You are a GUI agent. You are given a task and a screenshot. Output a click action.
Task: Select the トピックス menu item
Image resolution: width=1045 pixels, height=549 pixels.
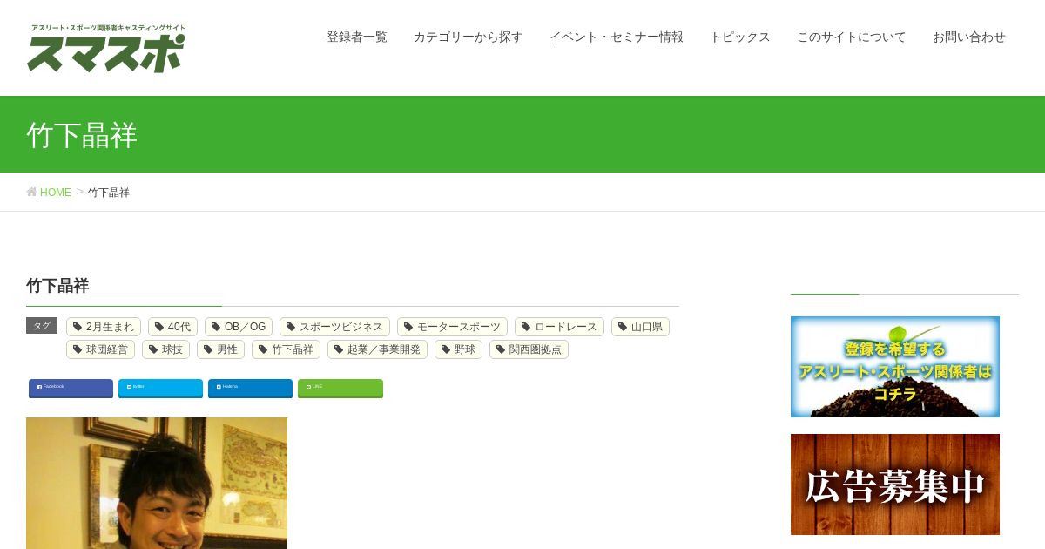(740, 37)
